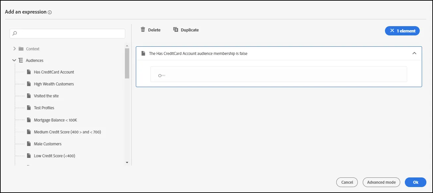
Task: Select the Has CreditCard Account audience
Action: (54, 72)
